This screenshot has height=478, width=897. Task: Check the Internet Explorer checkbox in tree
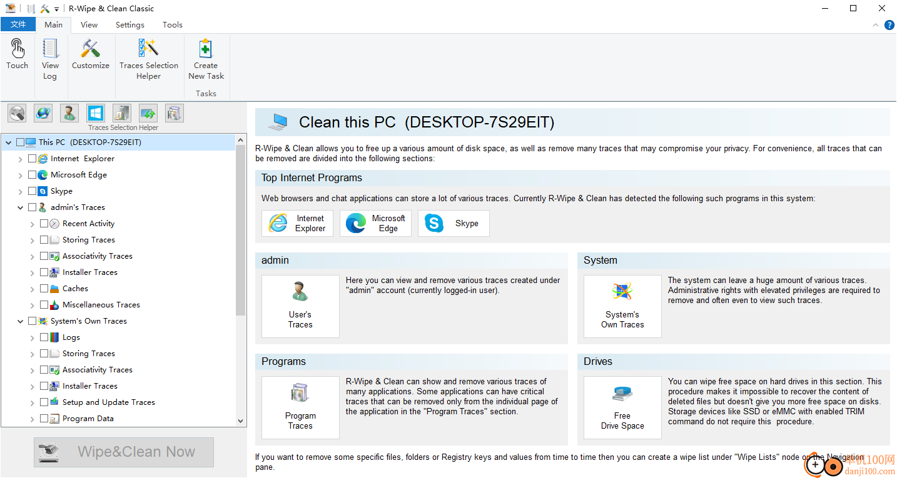tap(32, 159)
